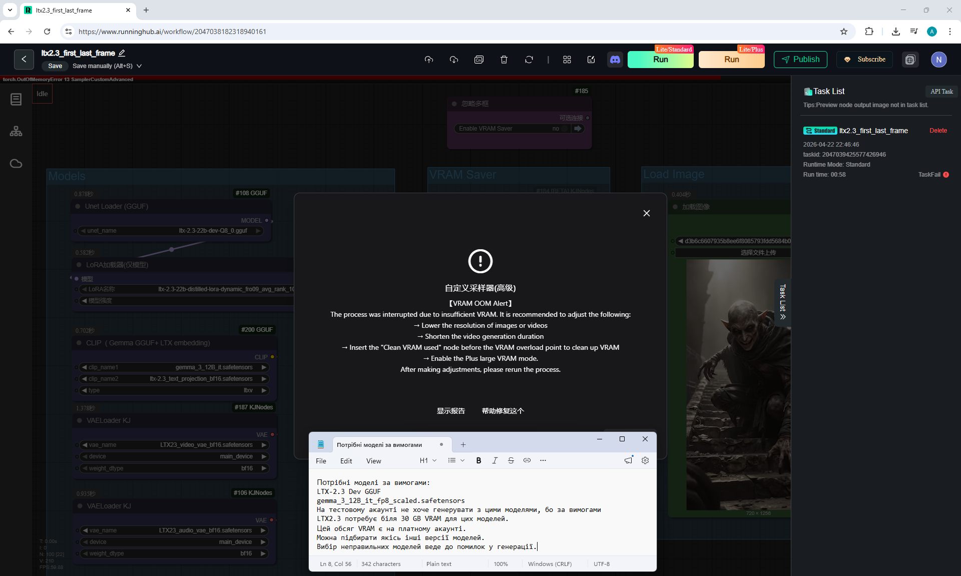This screenshot has height=576, width=961.
Task: Click the trash delete workflow icon
Action: 504,60
